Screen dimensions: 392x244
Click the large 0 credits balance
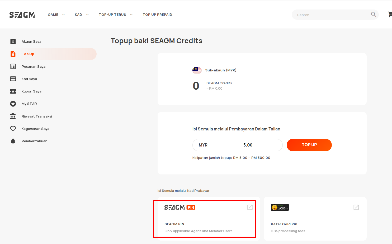pyautogui.click(x=196, y=86)
